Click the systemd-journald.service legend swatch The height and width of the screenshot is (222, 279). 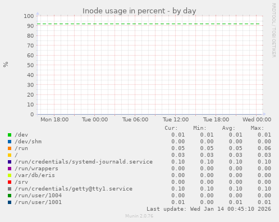point(10,162)
